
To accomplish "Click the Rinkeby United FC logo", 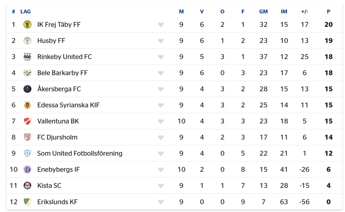I will click(27, 57).
